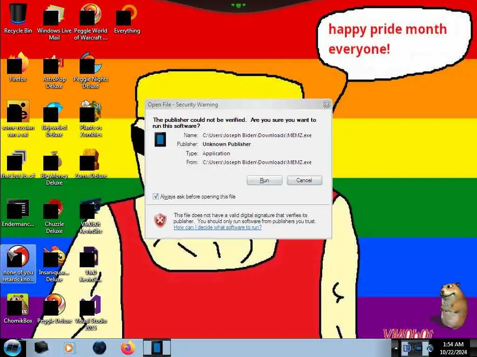Viewport: 477px width, 357px height.
Task: Uncheck Always ask before opening this file
Action: 156,197
